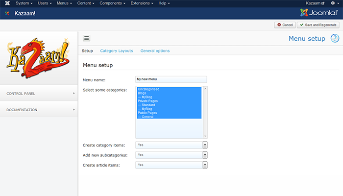Open the System menu
343x196 pixels.
click(x=24, y=3)
